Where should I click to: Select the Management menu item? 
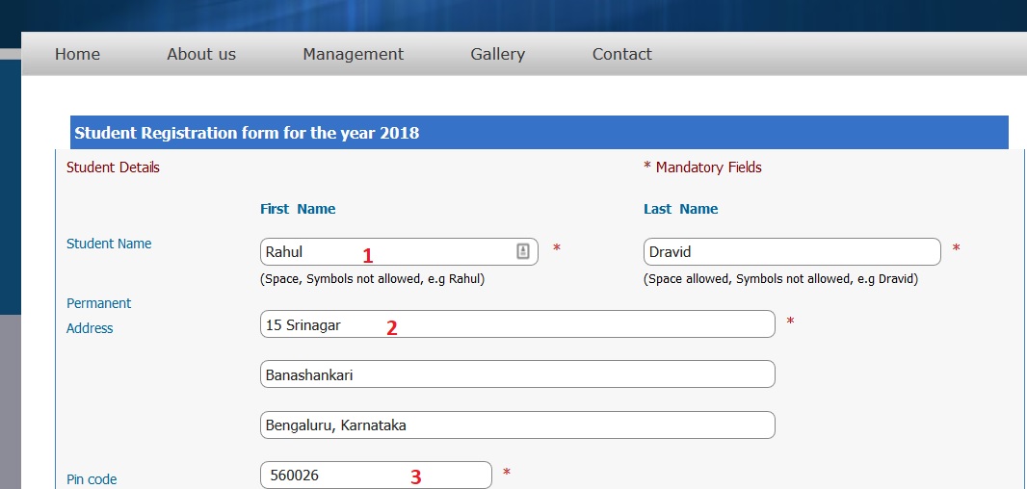(x=353, y=54)
